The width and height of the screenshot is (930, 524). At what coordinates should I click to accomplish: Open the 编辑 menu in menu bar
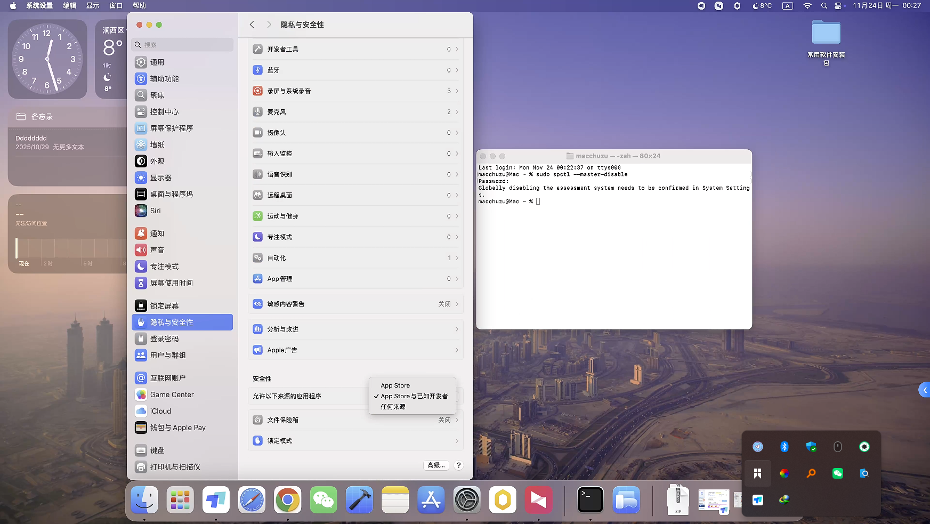coord(69,5)
